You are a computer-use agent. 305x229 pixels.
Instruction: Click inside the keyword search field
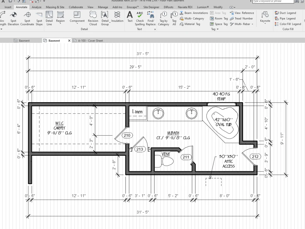click(x=272, y=2)
